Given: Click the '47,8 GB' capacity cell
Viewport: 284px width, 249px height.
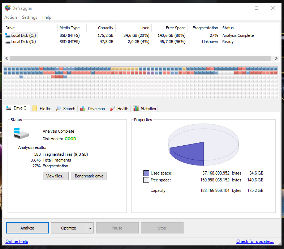Looking at the screenshot, I should coord(106,42).
